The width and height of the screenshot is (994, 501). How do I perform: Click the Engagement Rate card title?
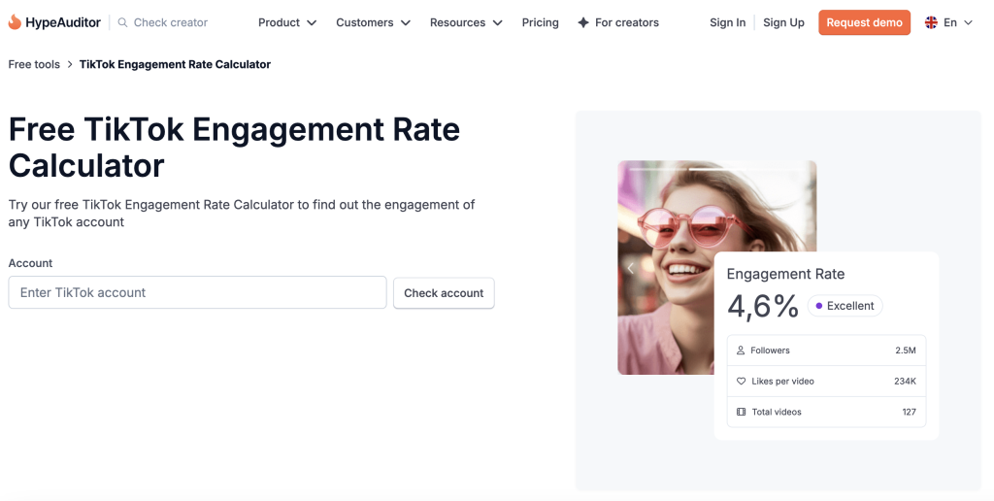click(x=785, y=274)
